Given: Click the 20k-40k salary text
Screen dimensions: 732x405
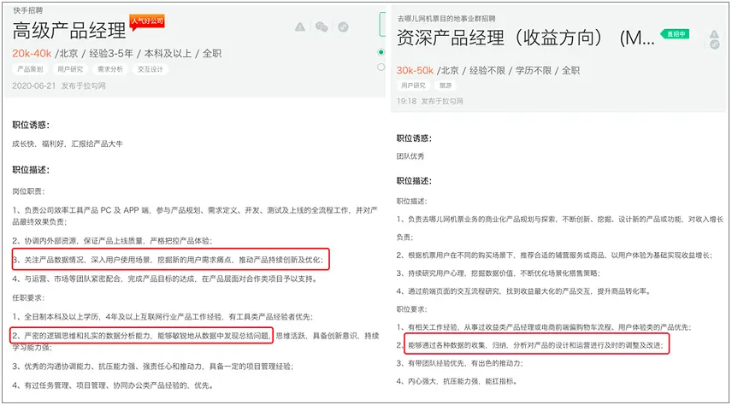Looking at the screenshot, I should pos(32,53).
